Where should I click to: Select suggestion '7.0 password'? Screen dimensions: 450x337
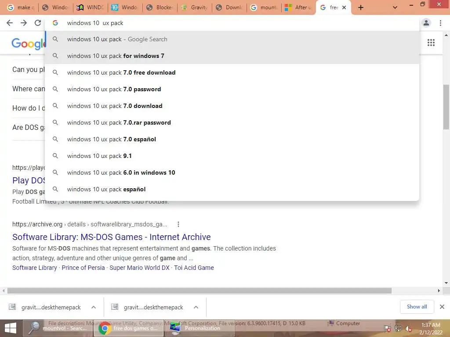pyautogui.click(x=232, y=89)
